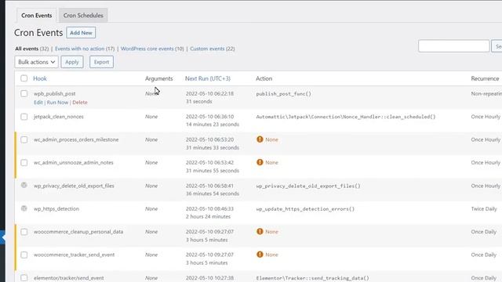Filter by Custom events
The width and height of the screenshot is (502, 282).
point(207,49)
